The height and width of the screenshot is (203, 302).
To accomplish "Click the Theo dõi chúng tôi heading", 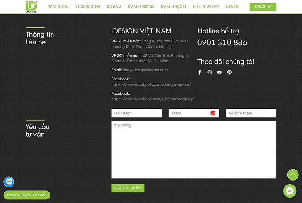I will click(x=226, y=62).
